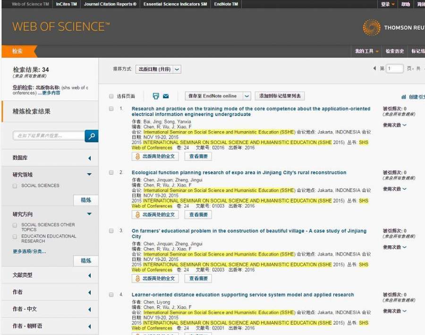The image size is (425, 335).
Task: View abstract for result 2
Action: [198, 215]
